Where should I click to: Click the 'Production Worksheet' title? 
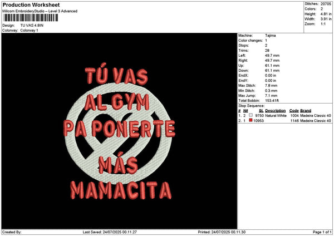point(31,4)
